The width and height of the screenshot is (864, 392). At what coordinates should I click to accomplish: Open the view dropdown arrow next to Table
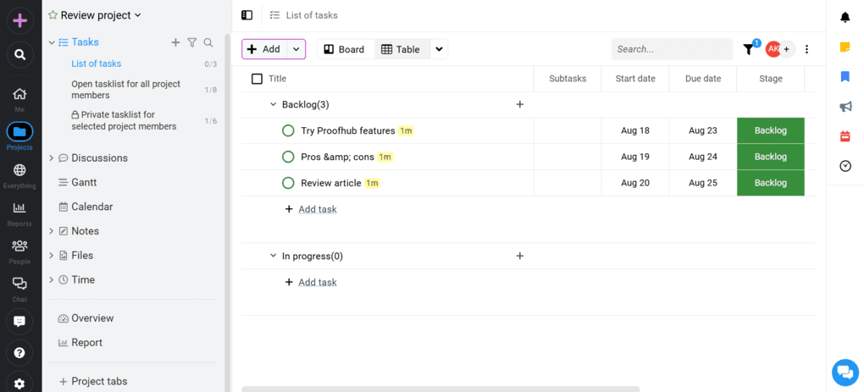point(439,49)
